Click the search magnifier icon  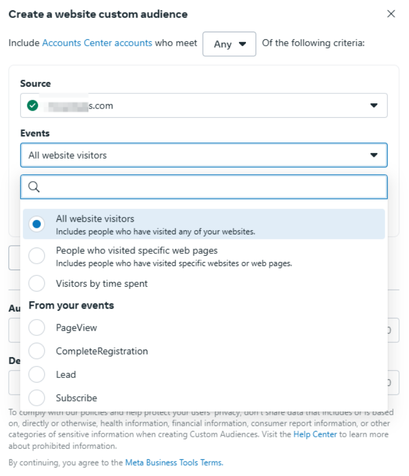[x=33, y=187]
